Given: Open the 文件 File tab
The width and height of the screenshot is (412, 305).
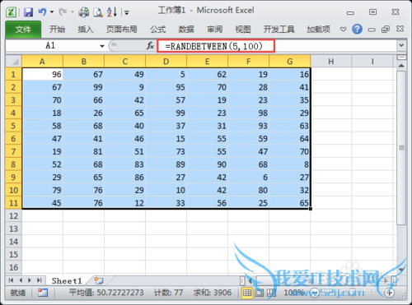Looking at the screenshot, I should (x=23, y=30).
